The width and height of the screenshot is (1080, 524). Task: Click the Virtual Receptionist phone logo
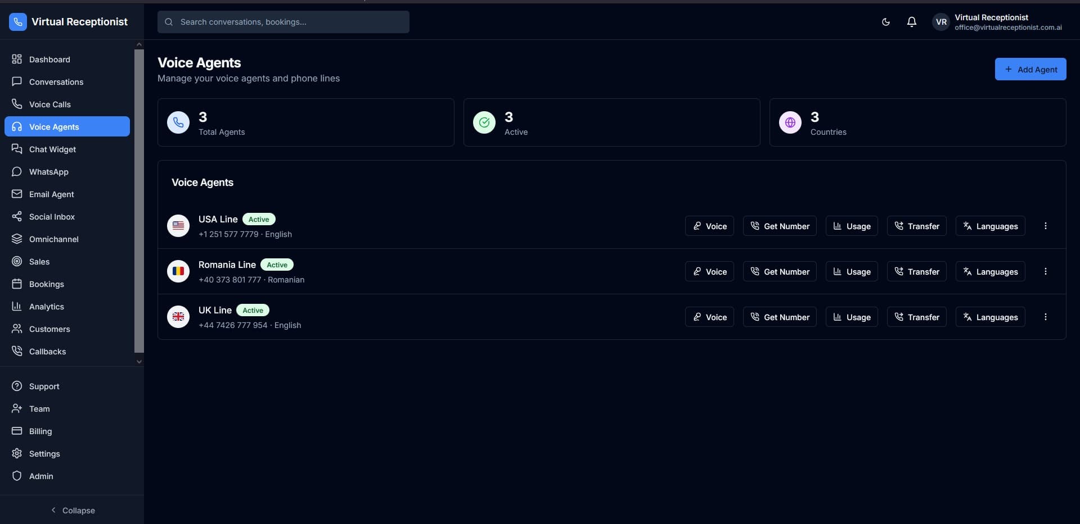tap(18, 22)
